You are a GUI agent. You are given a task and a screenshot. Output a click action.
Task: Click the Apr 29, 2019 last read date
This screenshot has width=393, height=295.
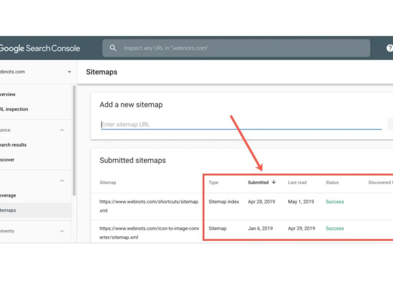coord(301,228)
